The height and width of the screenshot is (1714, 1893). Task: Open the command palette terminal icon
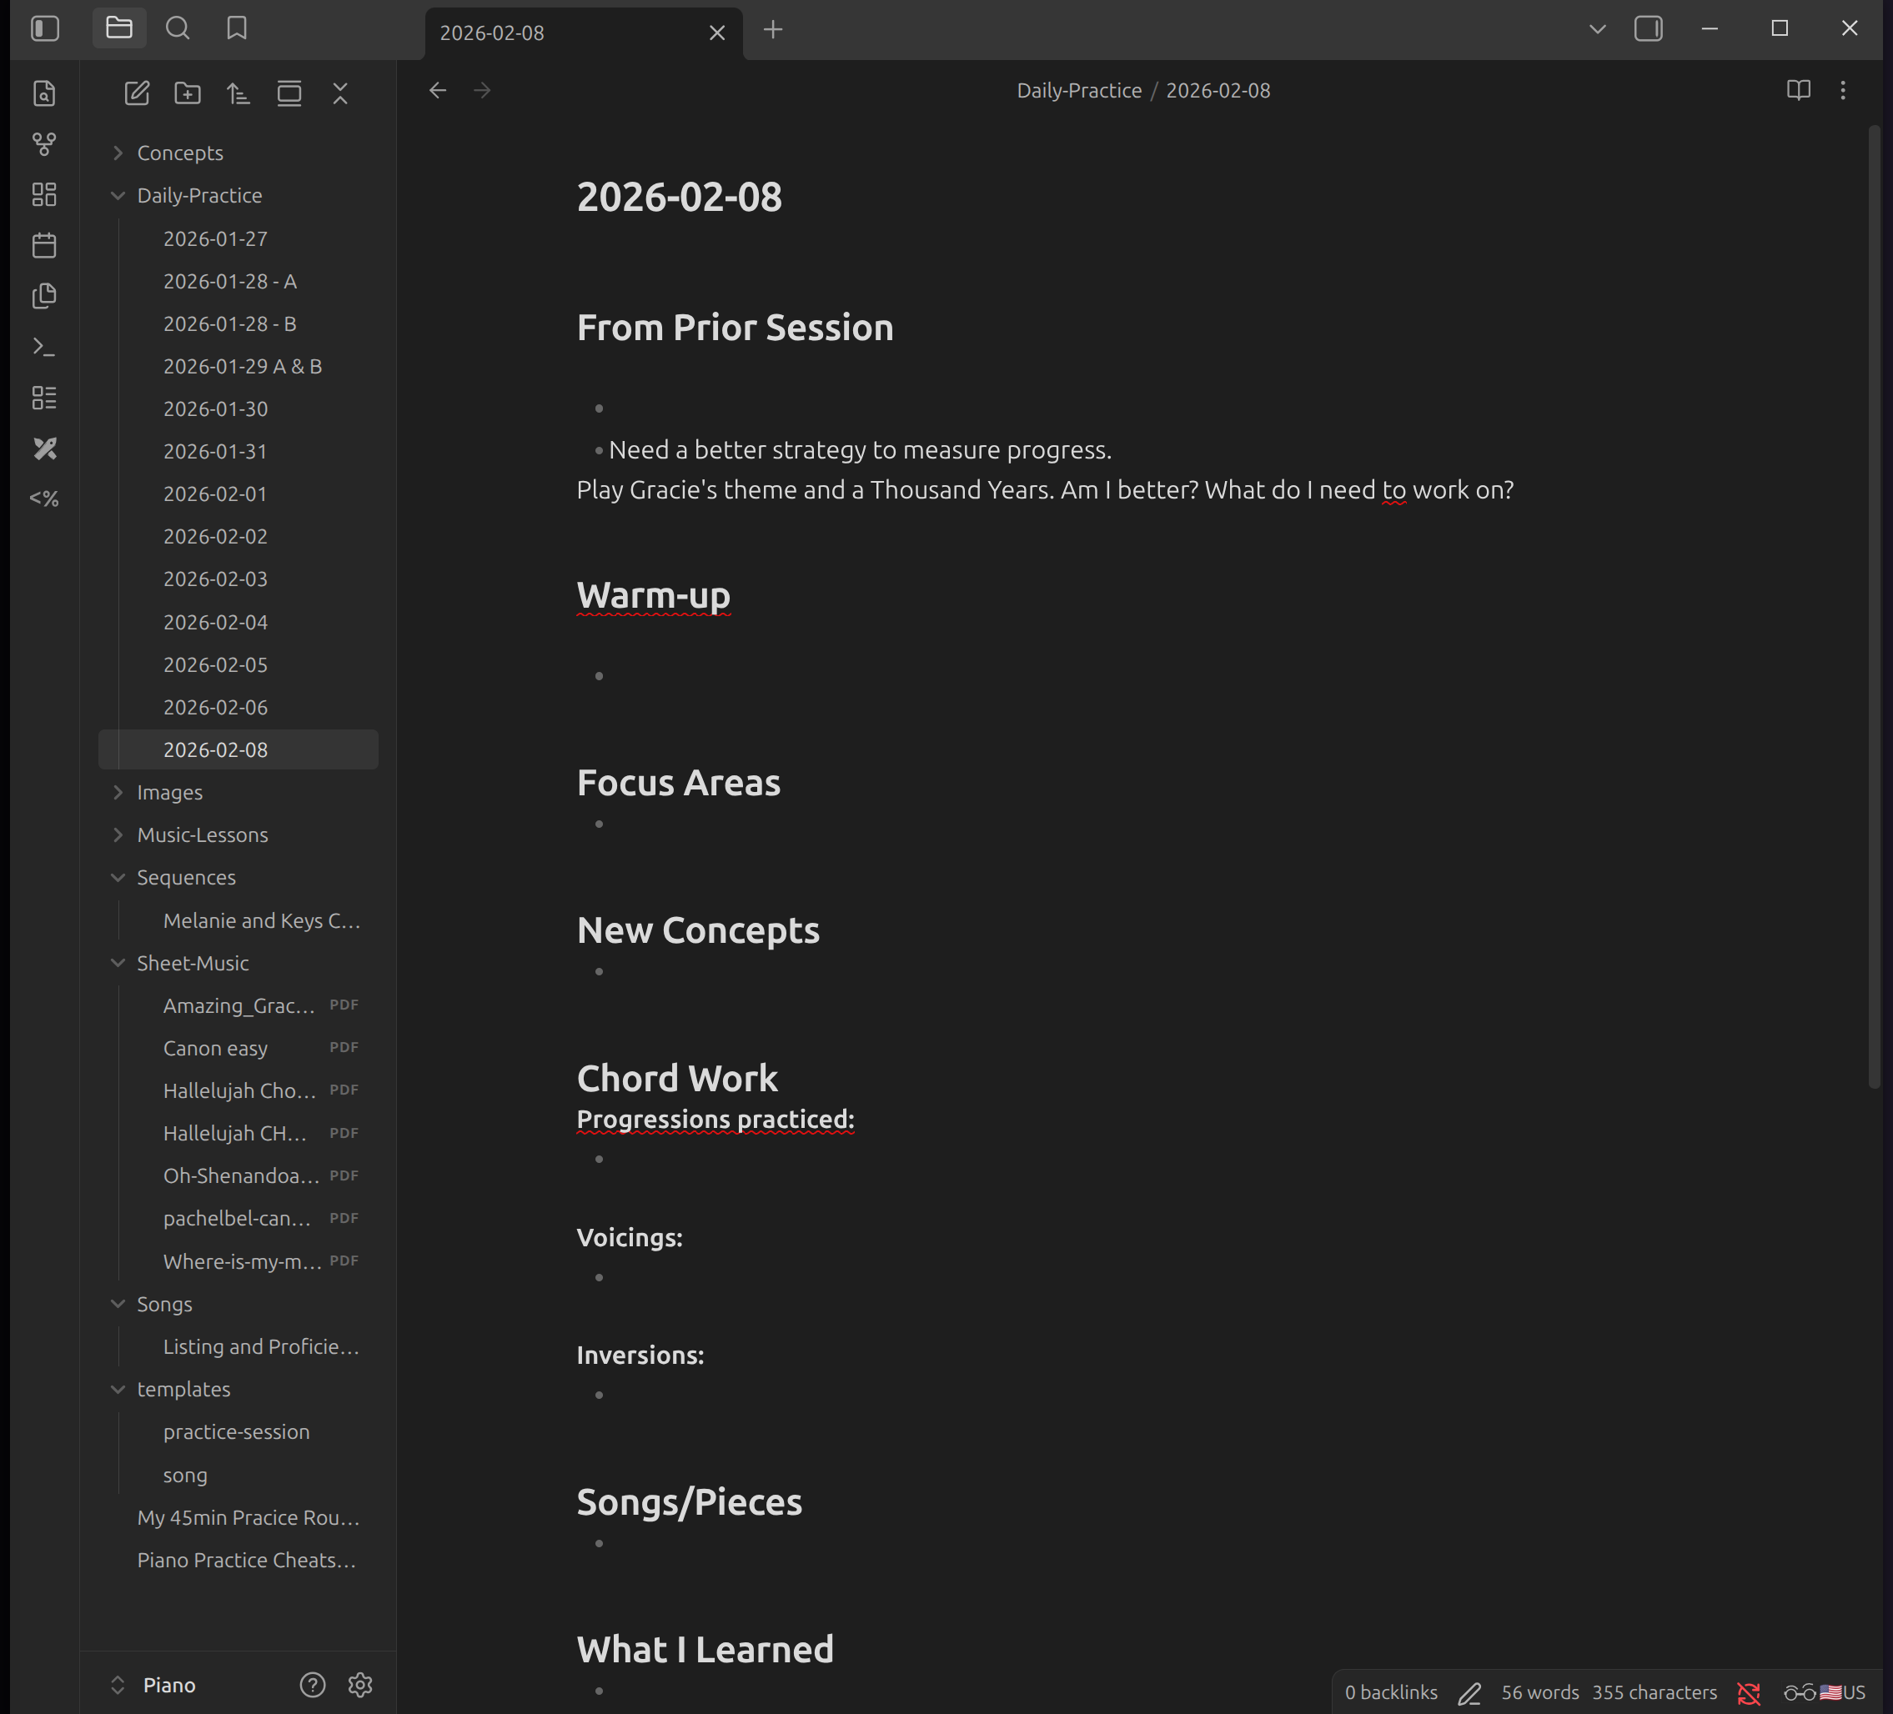click(x=44, y=346)
